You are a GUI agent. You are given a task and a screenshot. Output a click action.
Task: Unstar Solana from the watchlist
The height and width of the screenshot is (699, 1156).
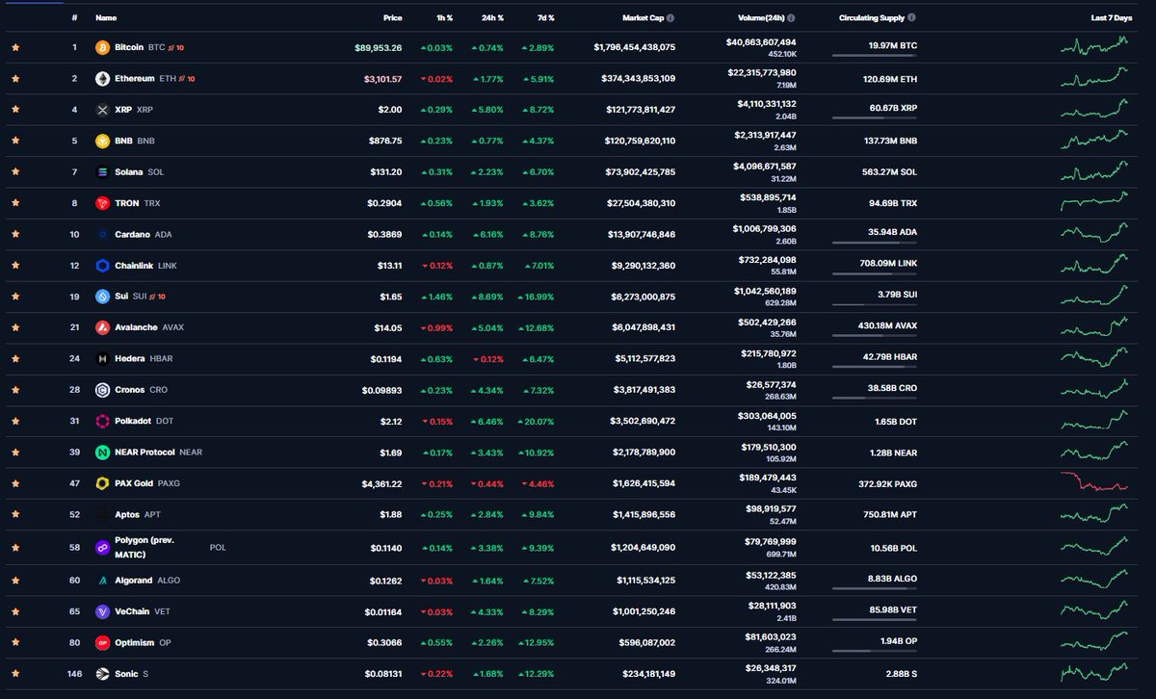[x=15, y=172]
